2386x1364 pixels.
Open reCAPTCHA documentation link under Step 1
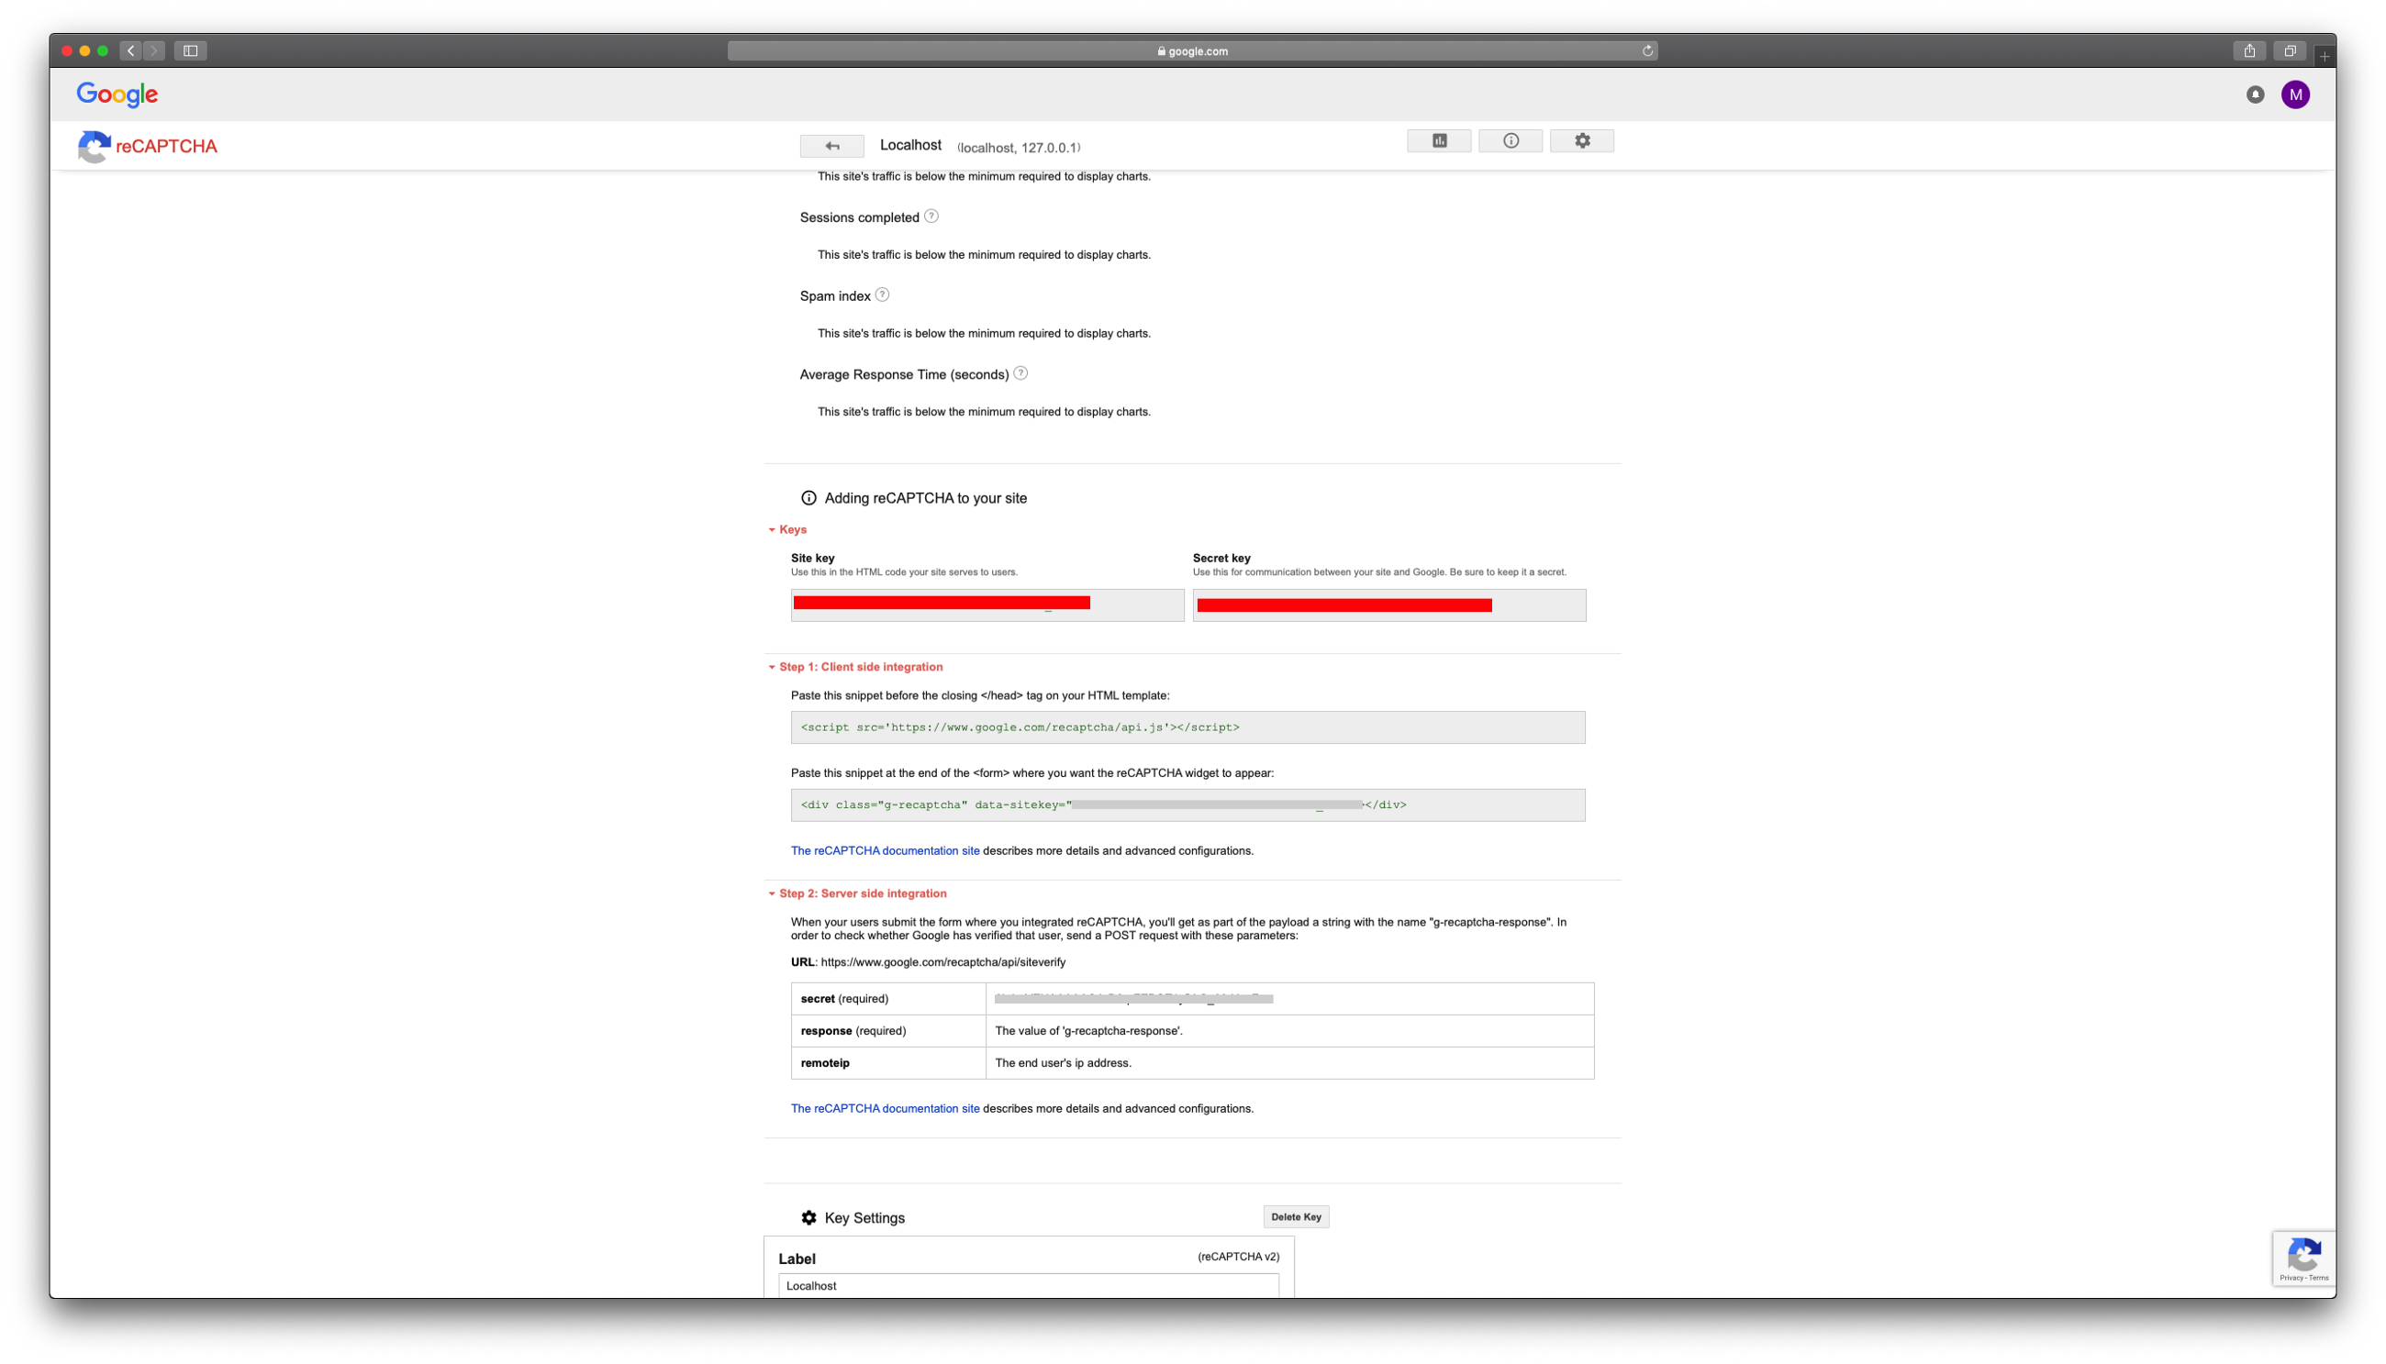point(885,850)
